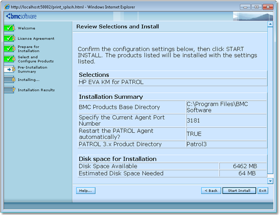Click Pre-Installation Summary step 5 arrow icon
This screenshot has width=280, height=216.
click(x=10, y=69)
